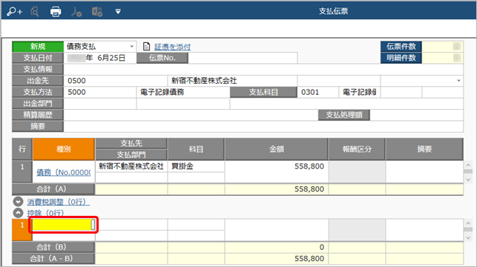
Task: Click the 報酬区分 column header
Action: click(357, 149)
